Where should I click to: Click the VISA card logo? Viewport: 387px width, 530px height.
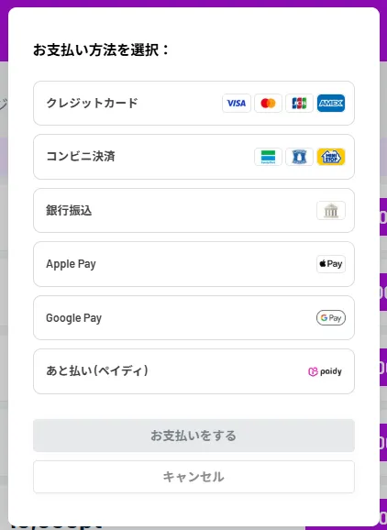tap(237, 103)
